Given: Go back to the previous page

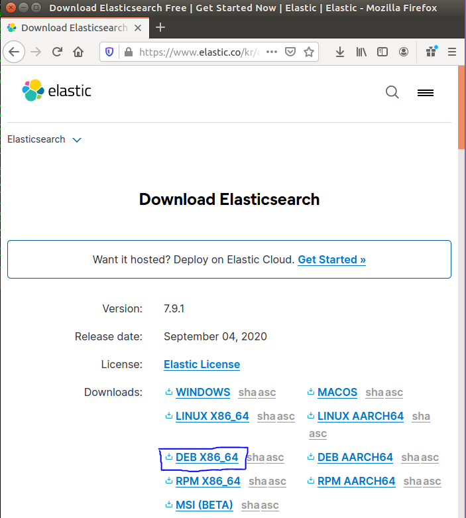Looking at the screenshot, I should (x=14, y=52).
